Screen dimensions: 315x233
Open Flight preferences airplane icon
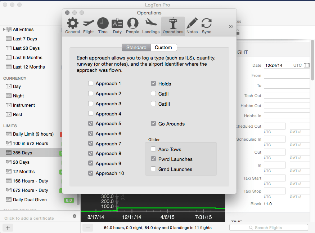point(89,23)
